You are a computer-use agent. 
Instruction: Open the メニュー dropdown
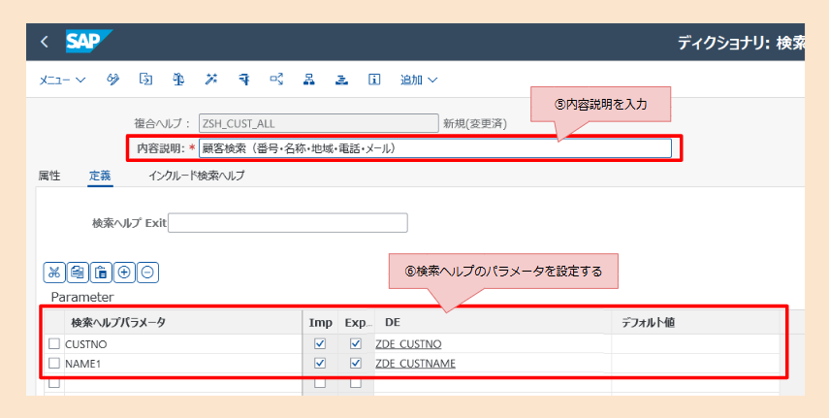62,80
